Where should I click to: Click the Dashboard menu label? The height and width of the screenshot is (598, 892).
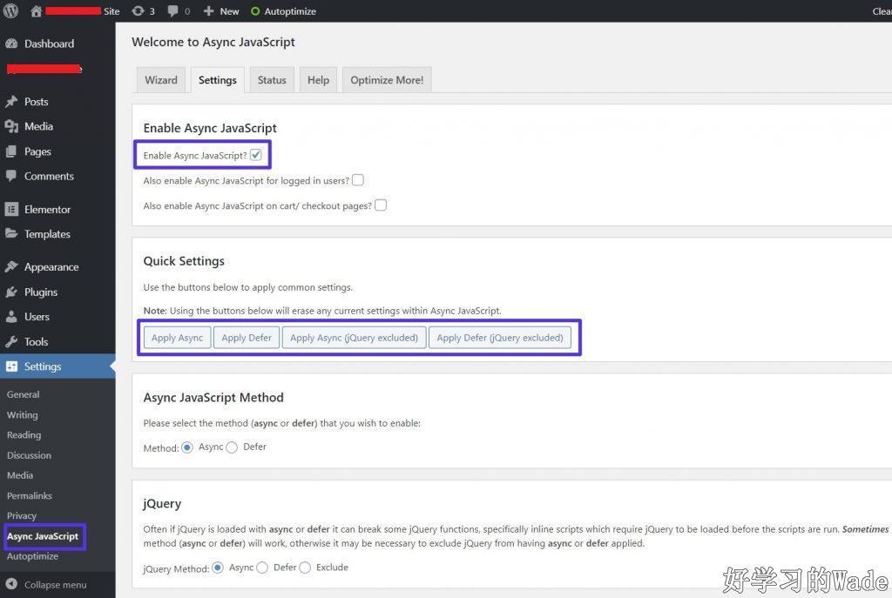49,44
